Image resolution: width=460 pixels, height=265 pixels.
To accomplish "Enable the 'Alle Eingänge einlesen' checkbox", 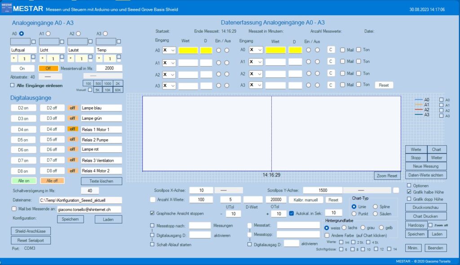I will (x=13, y=85).
